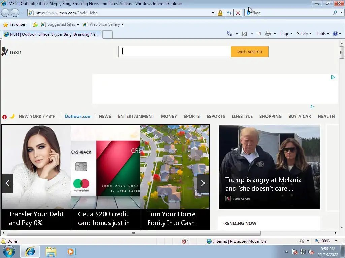Click the security lock icon in address bar

(220, 13)
